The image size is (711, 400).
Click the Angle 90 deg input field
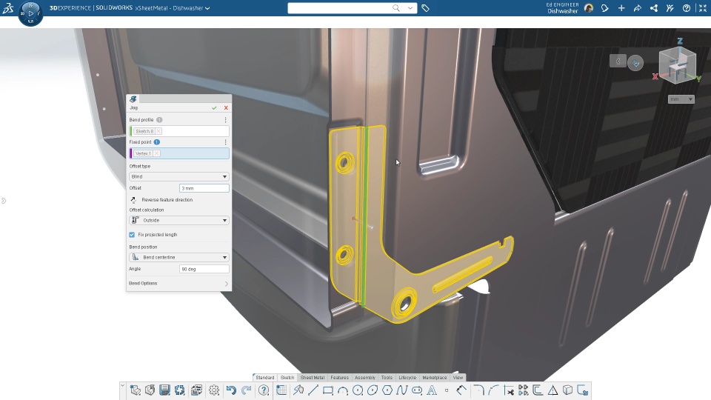coord(204,269)
